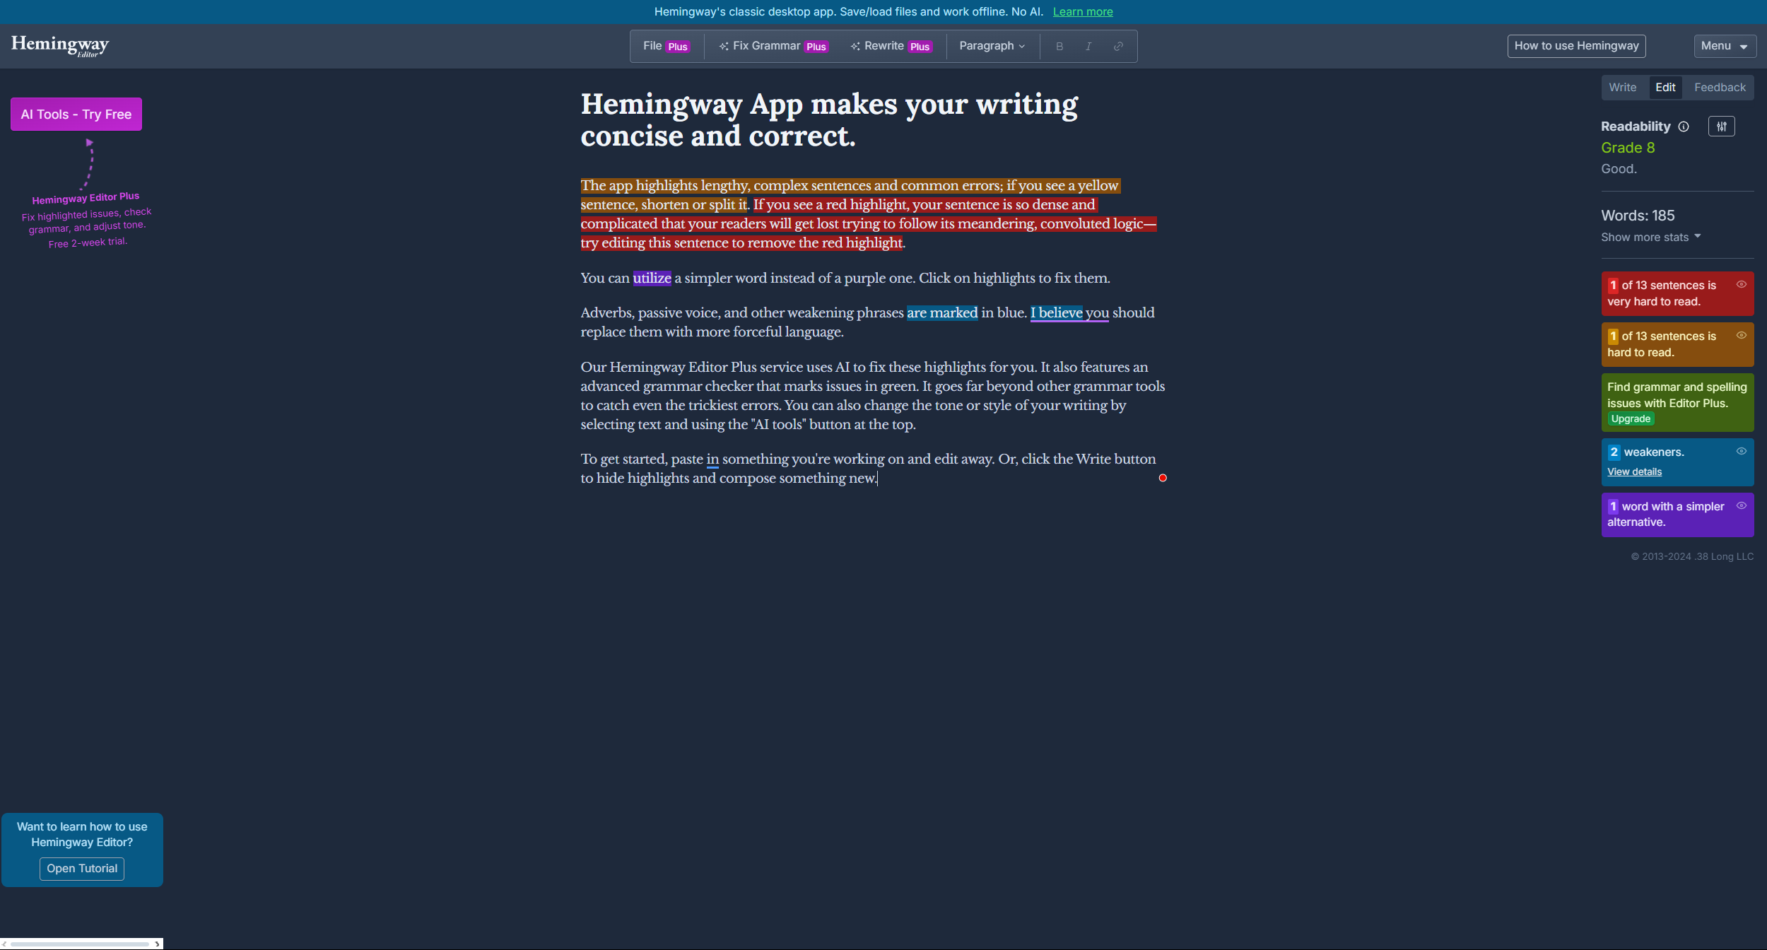Click the File Plus menu item
The image size is (1767, 950).
point(664,46)
